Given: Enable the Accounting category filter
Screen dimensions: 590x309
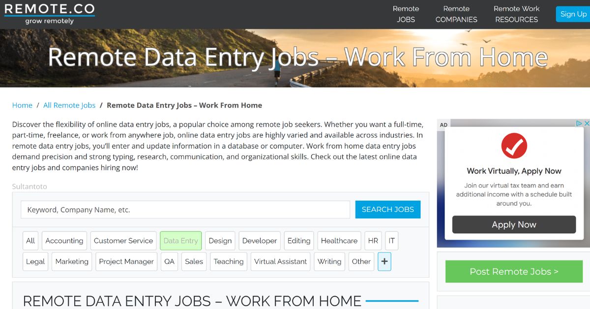Looking at the screenshot, I should pos(64,240).
